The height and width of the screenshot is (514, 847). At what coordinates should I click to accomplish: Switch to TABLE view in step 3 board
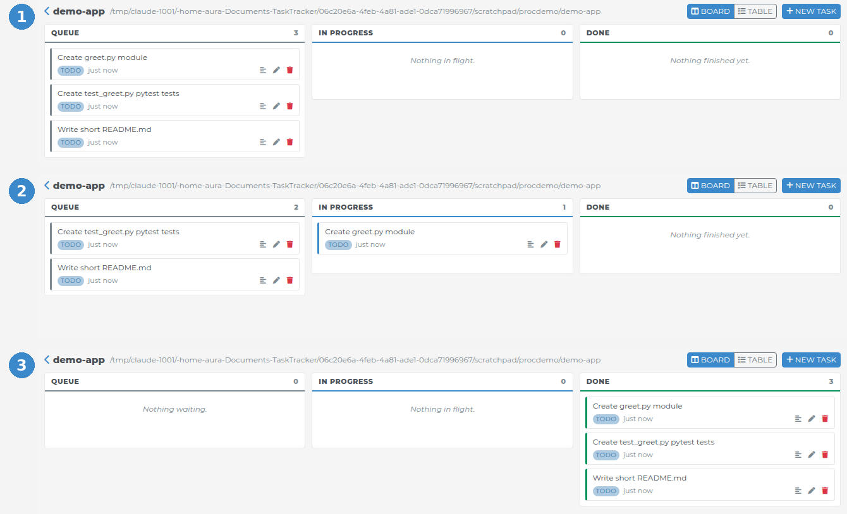click(755, 360)
